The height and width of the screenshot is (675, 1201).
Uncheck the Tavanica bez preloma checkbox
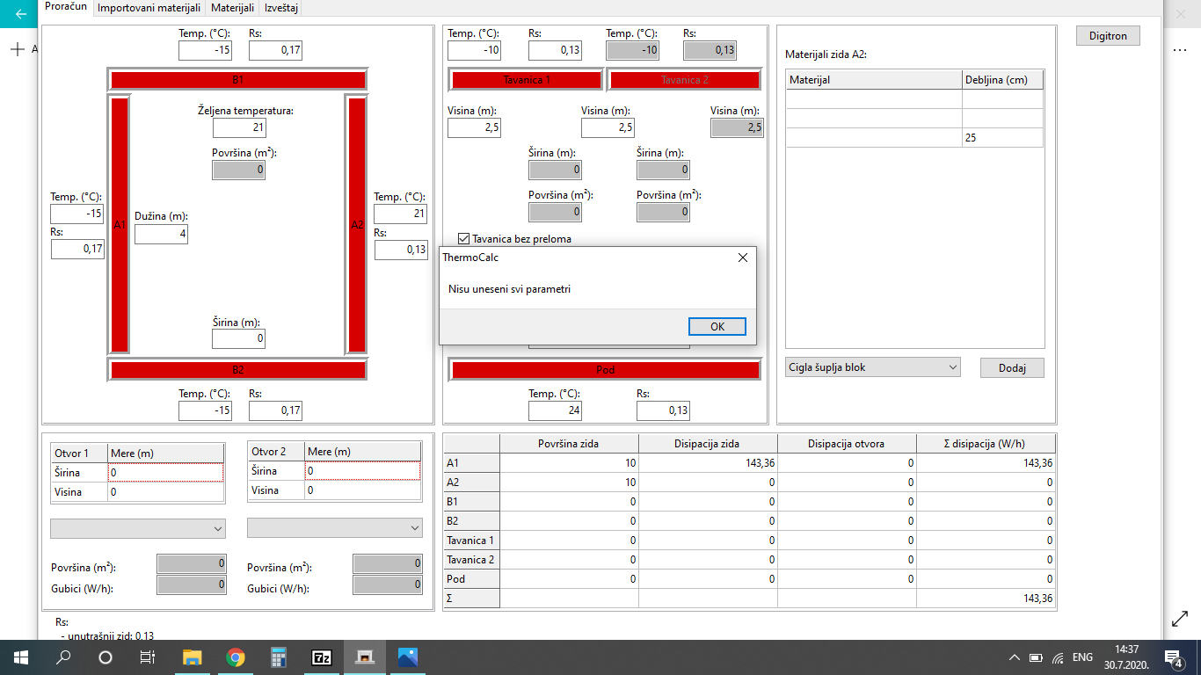pyautogui.click(x=463, y=238)
